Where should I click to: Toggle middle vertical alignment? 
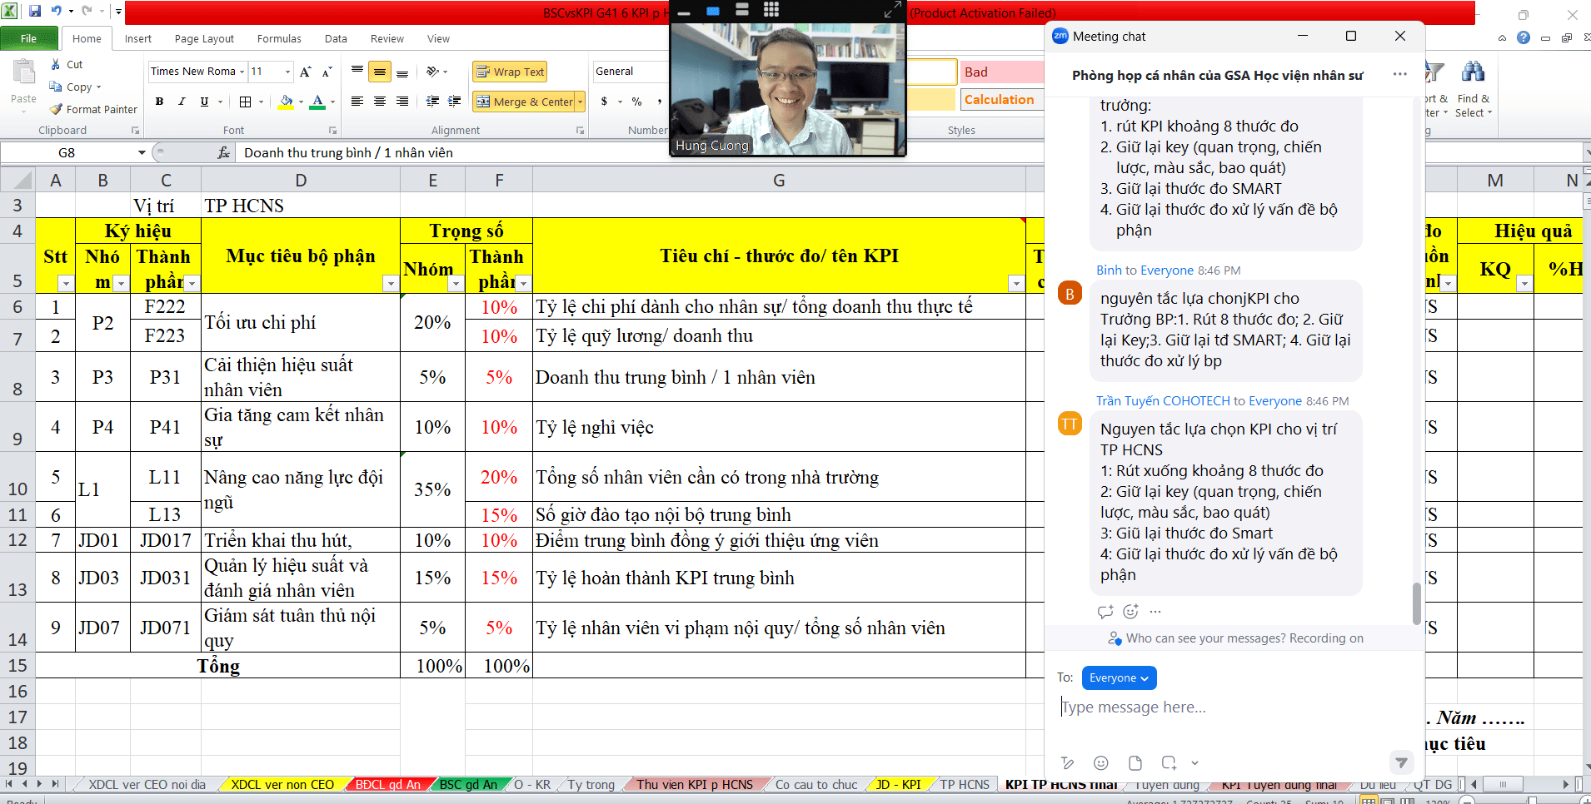(380, 72)
